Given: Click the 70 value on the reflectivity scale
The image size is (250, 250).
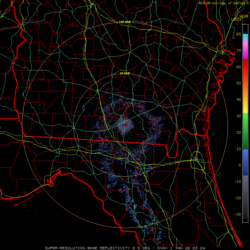Looking at the screenshot, I should (x=239, y=51).
